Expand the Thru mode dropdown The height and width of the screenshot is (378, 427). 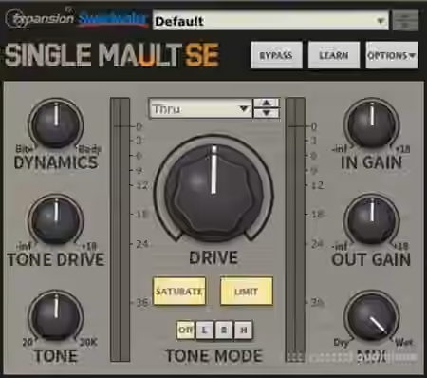(x=201, y=108)
